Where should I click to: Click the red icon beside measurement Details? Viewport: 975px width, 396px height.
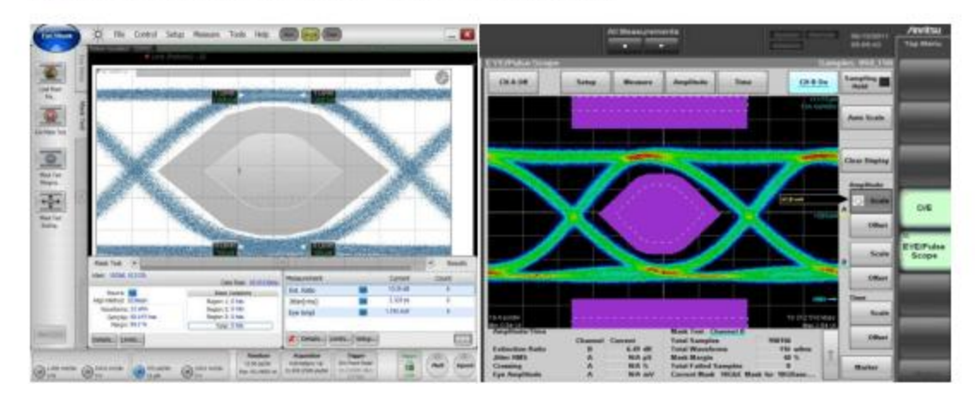point(292,339)
